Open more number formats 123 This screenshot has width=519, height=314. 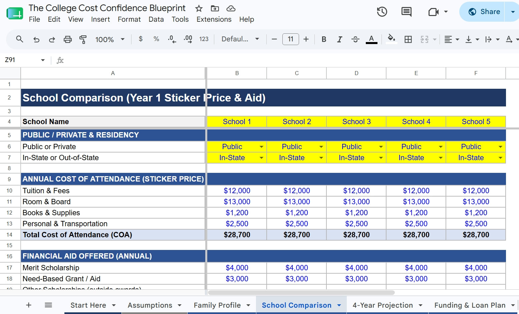click(204, 39)
